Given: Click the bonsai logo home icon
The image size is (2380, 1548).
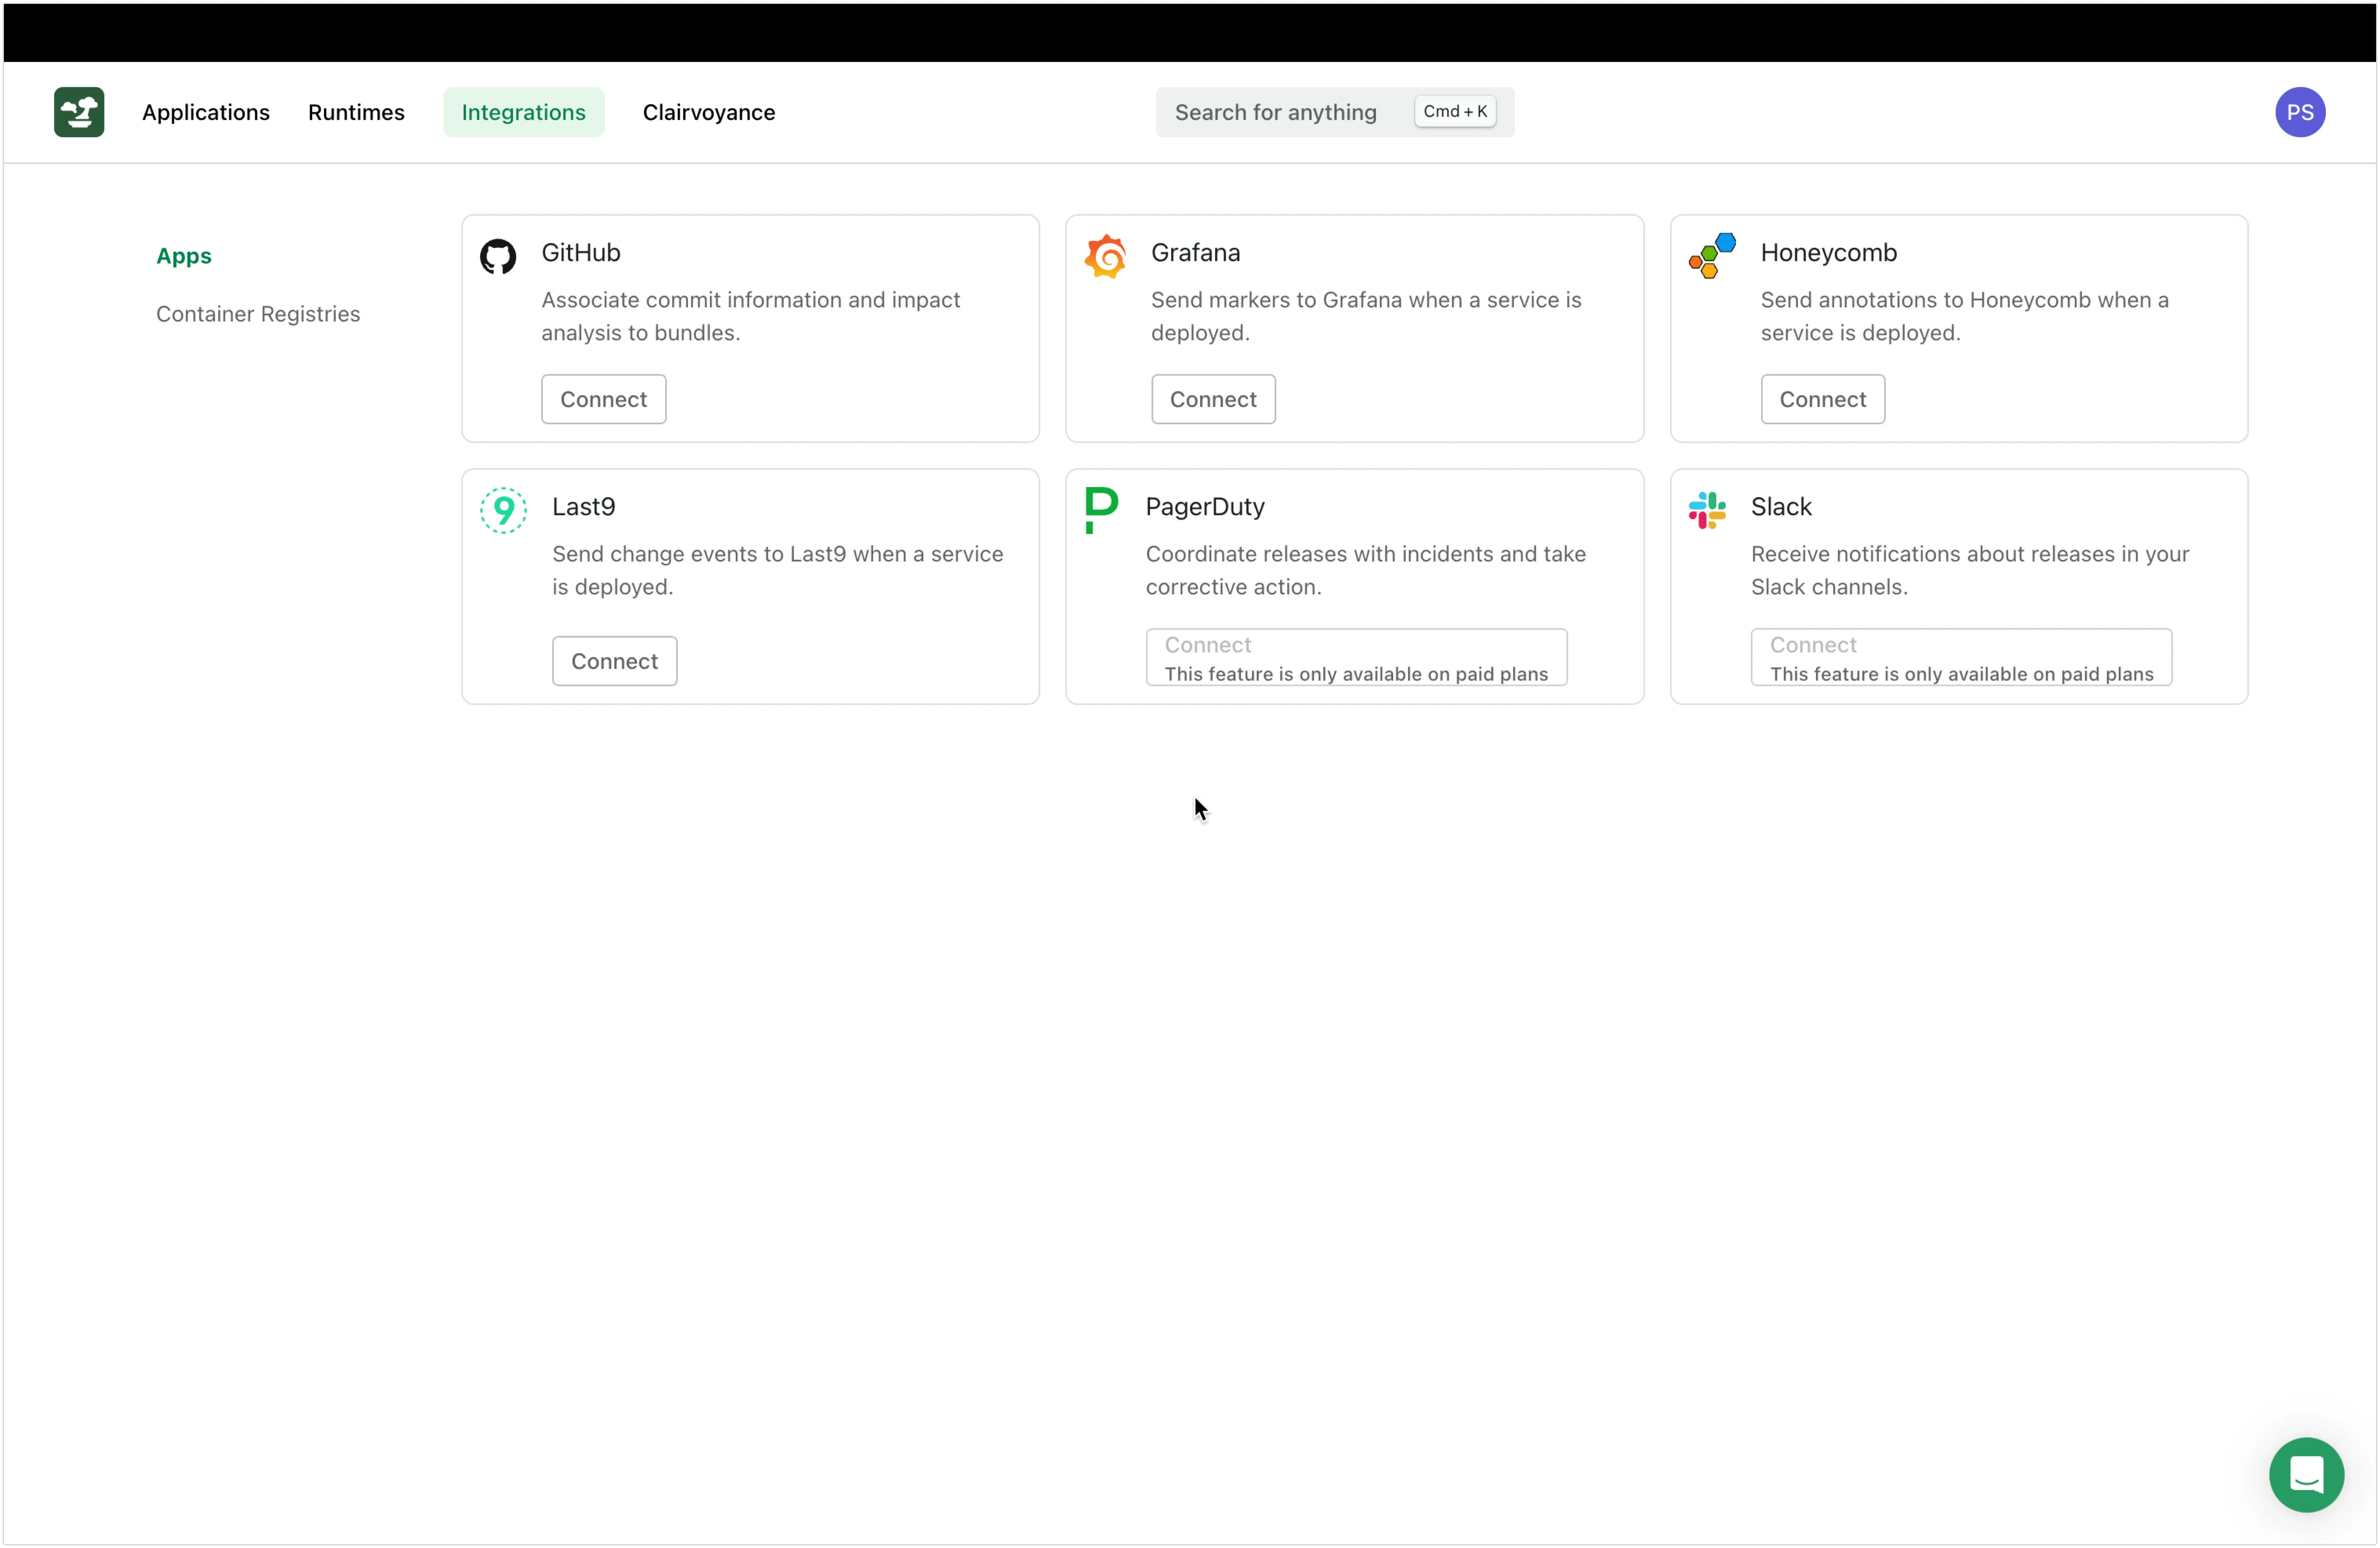Looking at the screenshot, I should coord(79,112).
